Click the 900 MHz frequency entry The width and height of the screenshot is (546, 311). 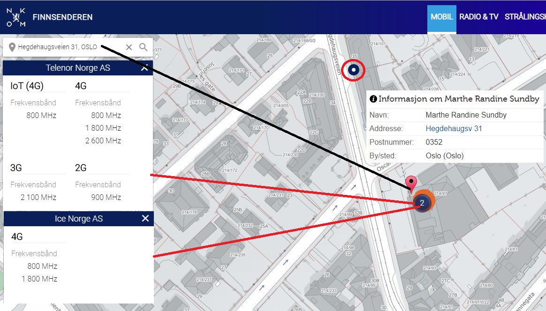pyautogui.click(x=106, y=198)
